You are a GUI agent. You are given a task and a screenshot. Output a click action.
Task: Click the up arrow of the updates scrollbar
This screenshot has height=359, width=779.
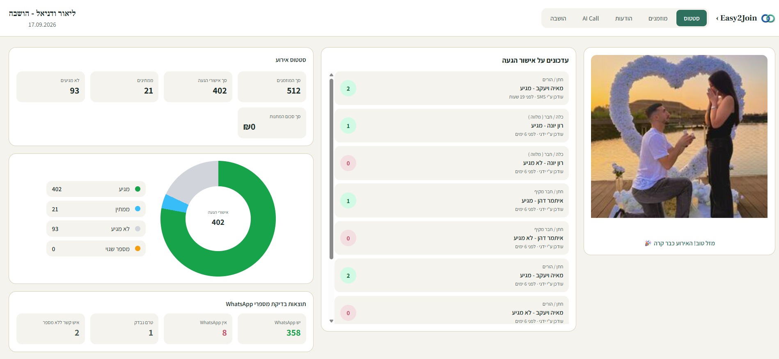331,75
